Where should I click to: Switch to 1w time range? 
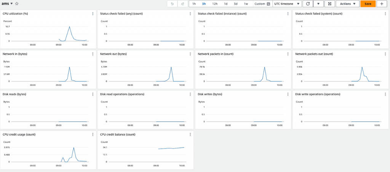(x=246, y=4)
